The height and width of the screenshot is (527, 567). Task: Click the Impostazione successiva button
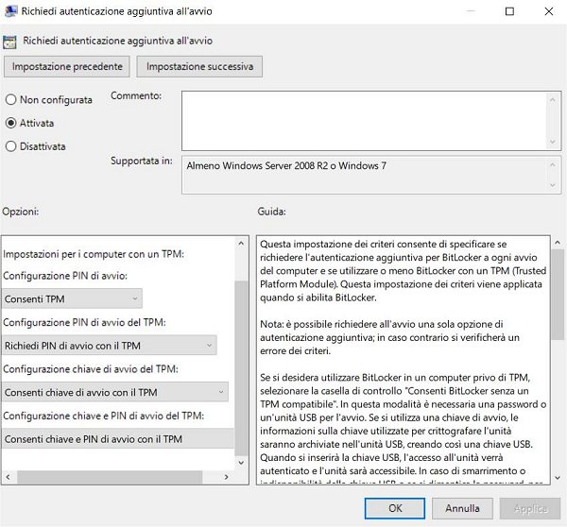[x=199, y=67]
